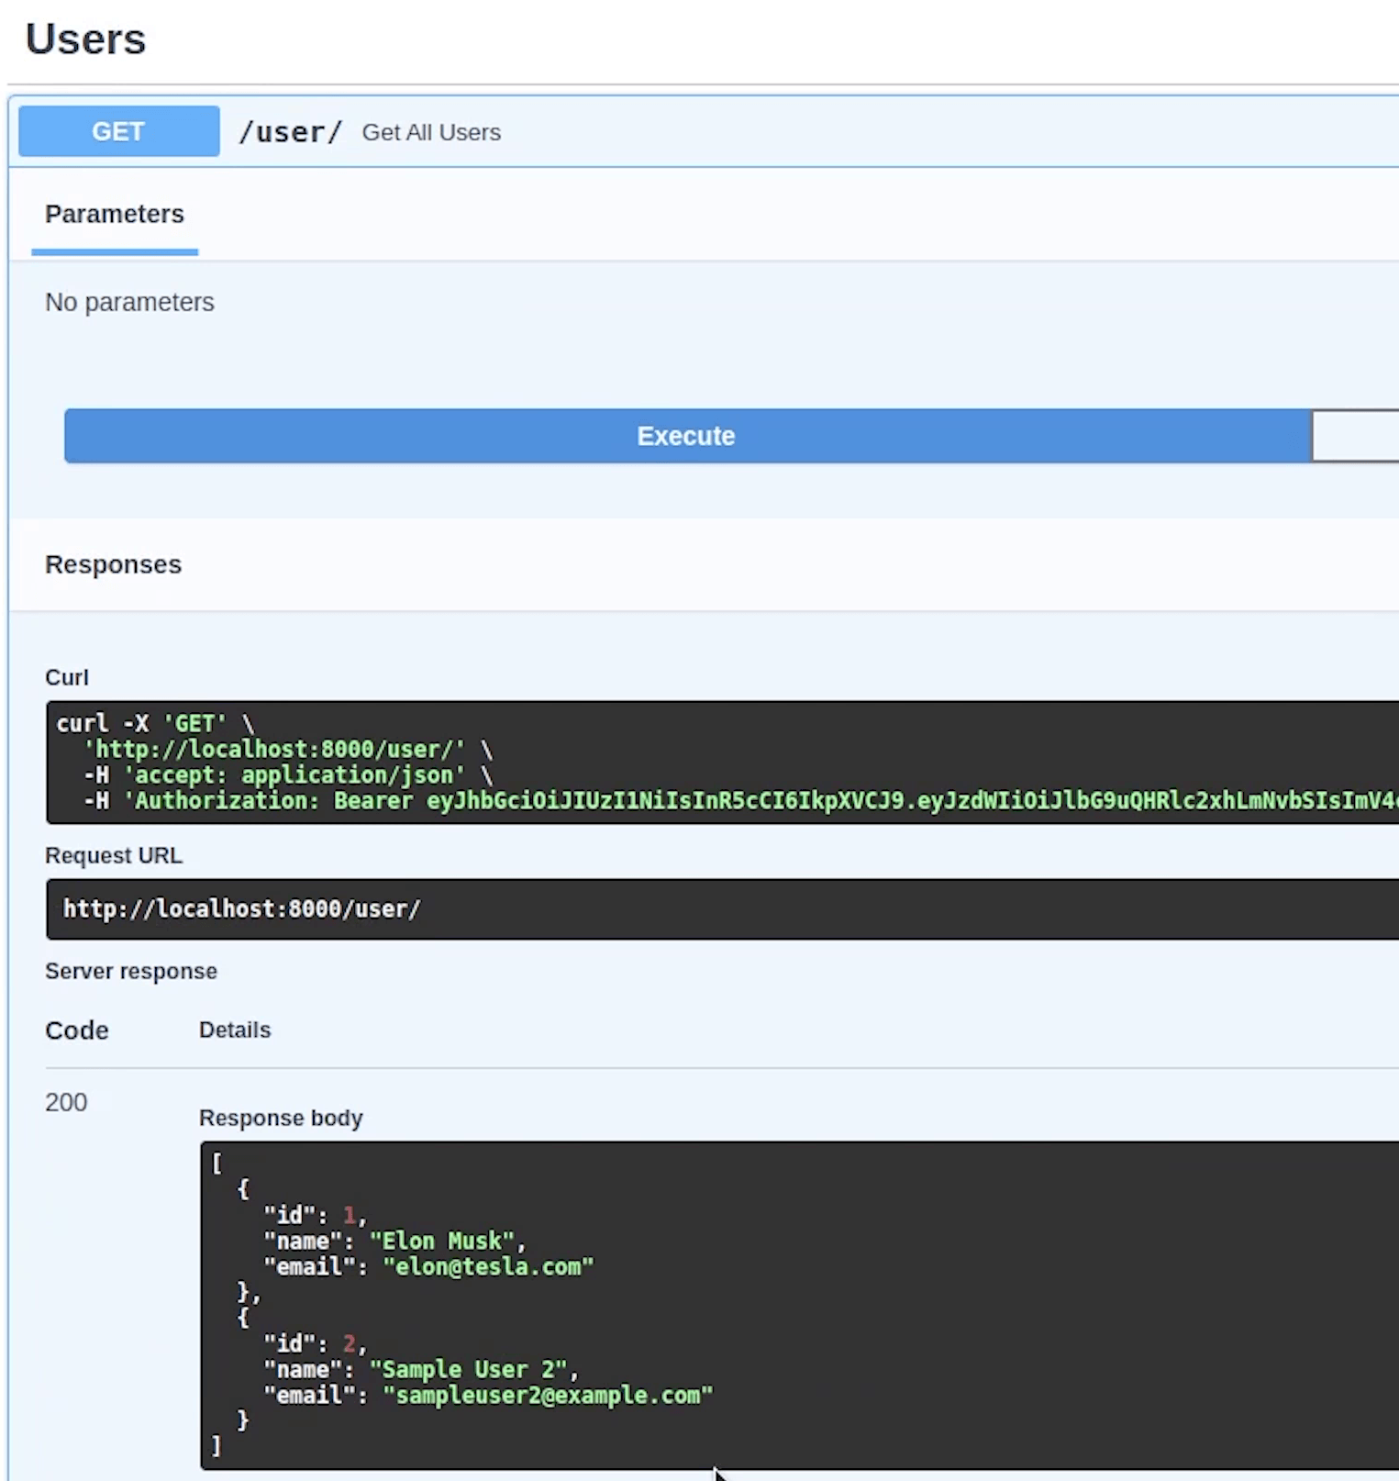The image size is (1399, 1481).
Task: Click the Get All Users summary
Action: click(x=431, y=132)
